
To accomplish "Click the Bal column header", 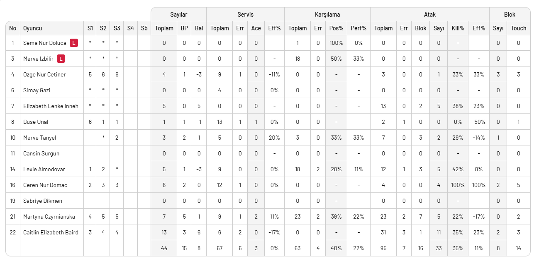I will 199,28.
